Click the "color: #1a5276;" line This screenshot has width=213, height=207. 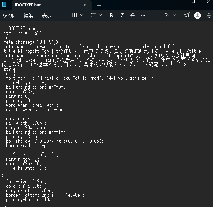pos(24,186)
